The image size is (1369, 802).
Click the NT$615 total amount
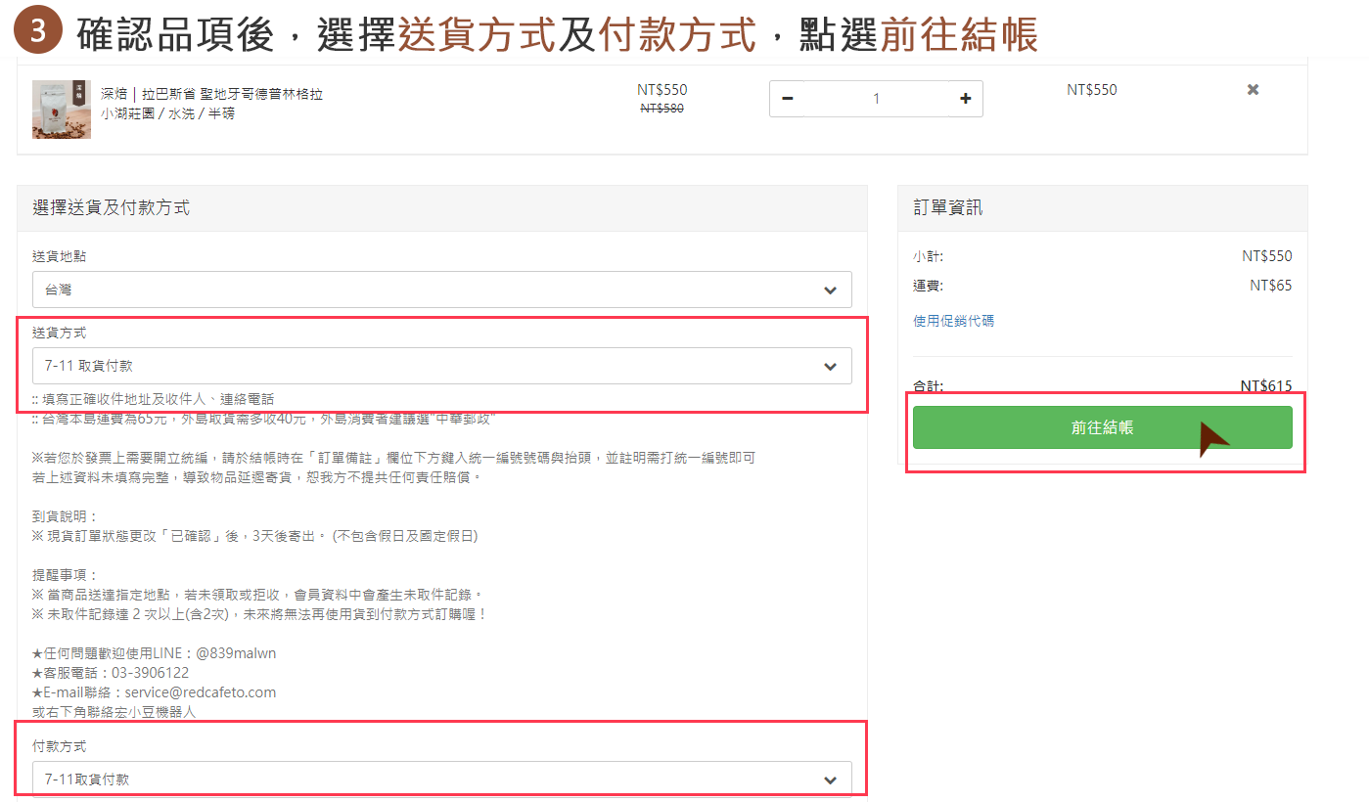[1265, 386]
